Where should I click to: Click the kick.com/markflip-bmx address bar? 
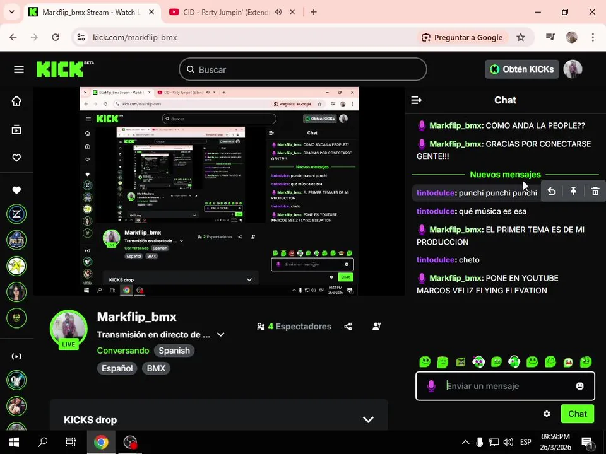(x=135, y=37)
